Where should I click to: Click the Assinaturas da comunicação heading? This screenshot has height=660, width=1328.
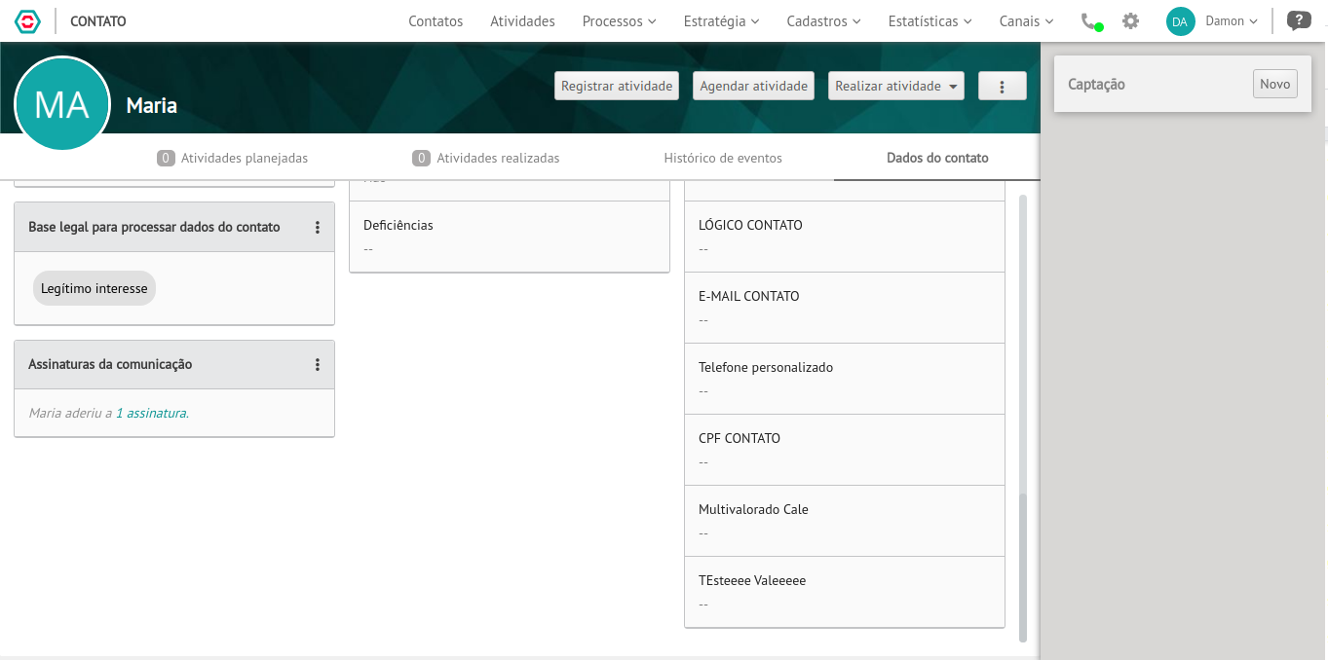[x=110, y=364]
